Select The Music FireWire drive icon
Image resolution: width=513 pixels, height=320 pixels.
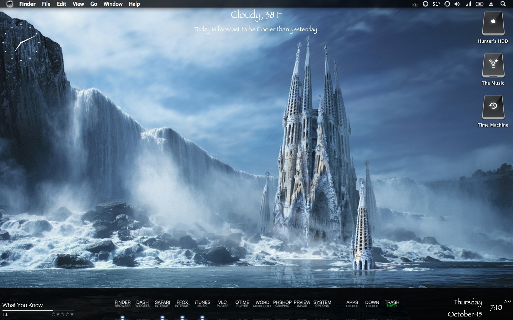493,66
